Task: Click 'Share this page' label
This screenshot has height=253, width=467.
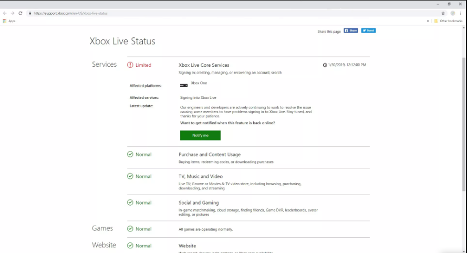Action: click(329, 32)
